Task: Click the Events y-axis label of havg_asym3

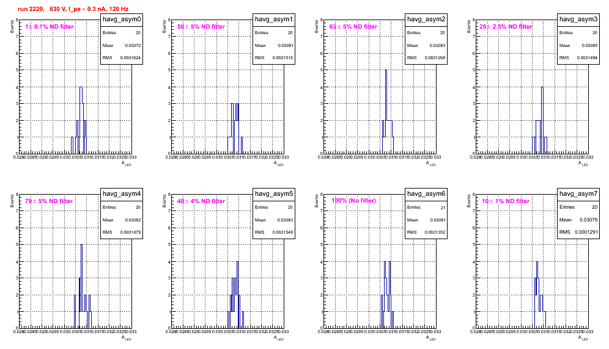Action: coord(469,26)
